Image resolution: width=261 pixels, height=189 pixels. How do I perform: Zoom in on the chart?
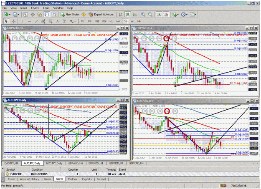pyautogui.click(x=143, y=15)
